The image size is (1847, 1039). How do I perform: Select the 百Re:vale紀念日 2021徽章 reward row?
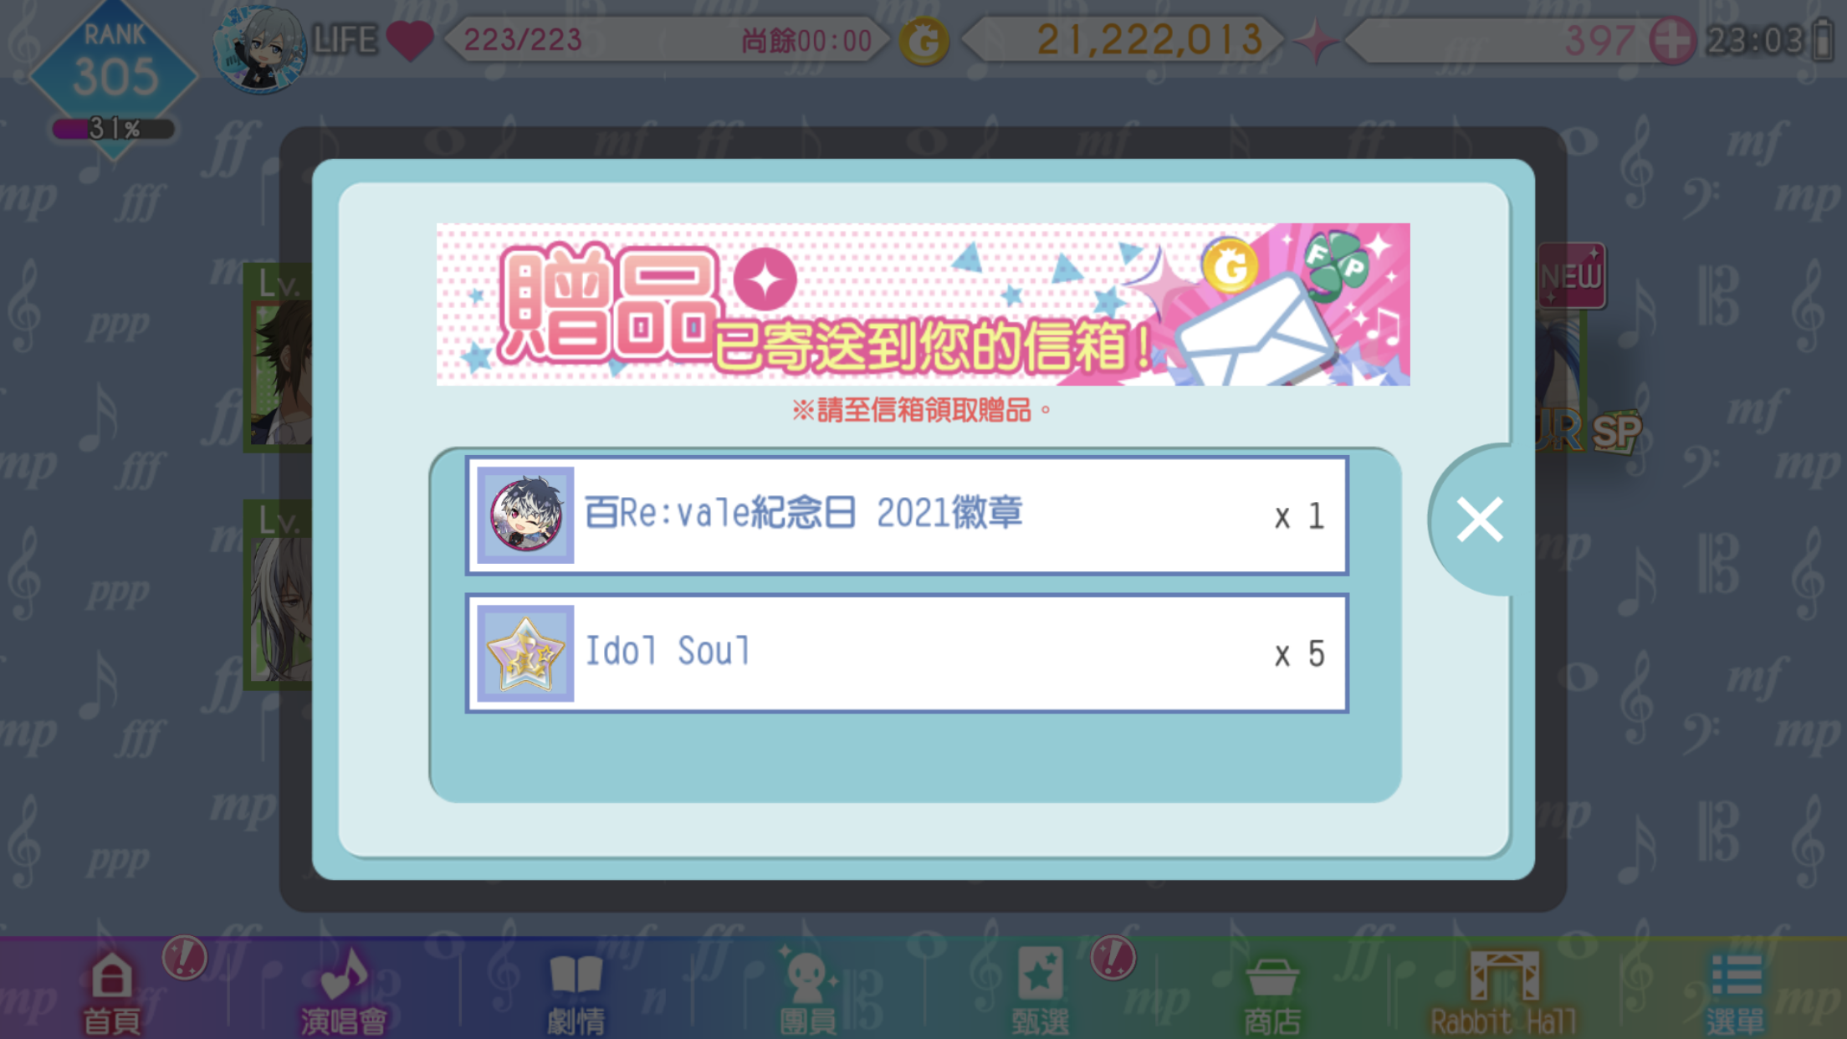pyautogui.click(x=907, y=515)
